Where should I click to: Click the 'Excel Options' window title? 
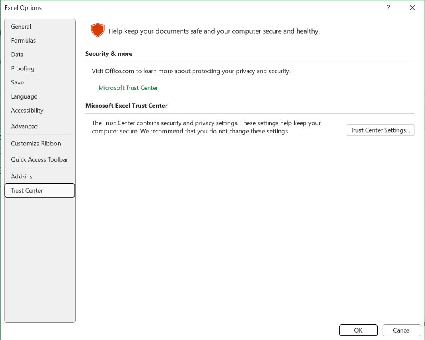click(23, 8)
